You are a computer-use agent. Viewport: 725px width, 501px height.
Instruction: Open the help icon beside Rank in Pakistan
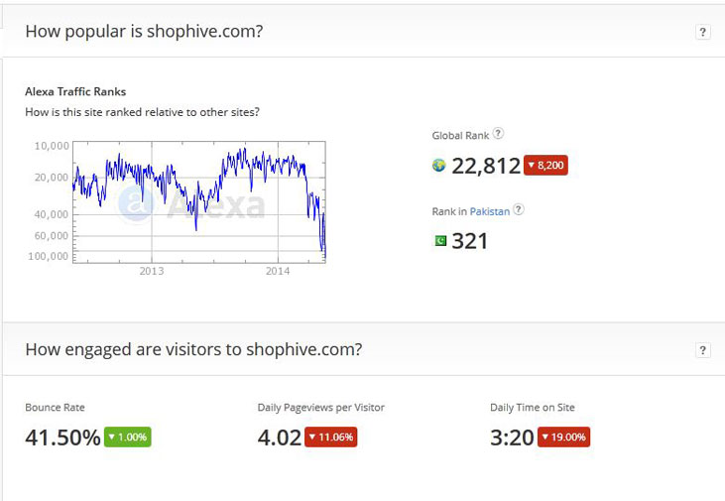coord(518,209)
